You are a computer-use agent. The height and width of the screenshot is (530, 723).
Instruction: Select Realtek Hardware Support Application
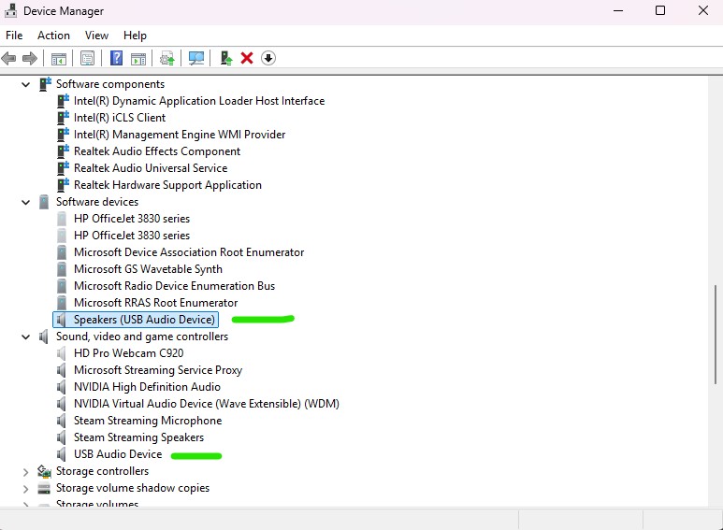167,185
